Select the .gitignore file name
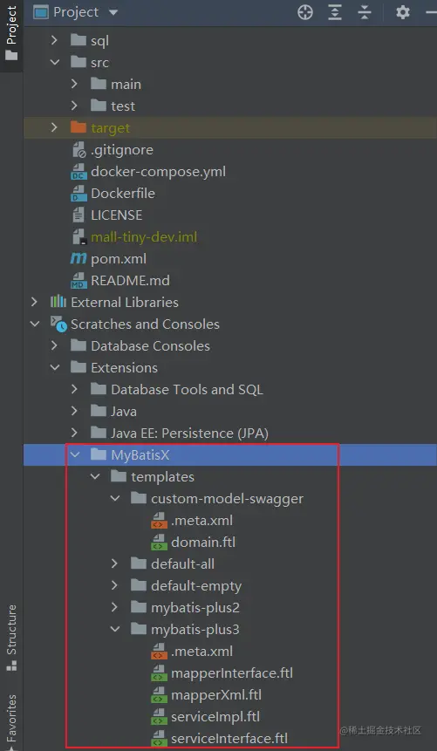Viewport: 437px width, 751px height. (122, 150)
